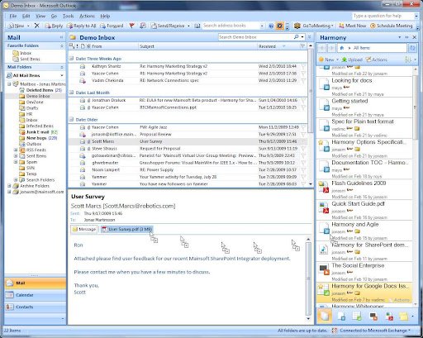The width and height of the screenshot is (423, 338).
Task: Toggle flag on Kathryn Shantz message
Action: tap(303, 66)
